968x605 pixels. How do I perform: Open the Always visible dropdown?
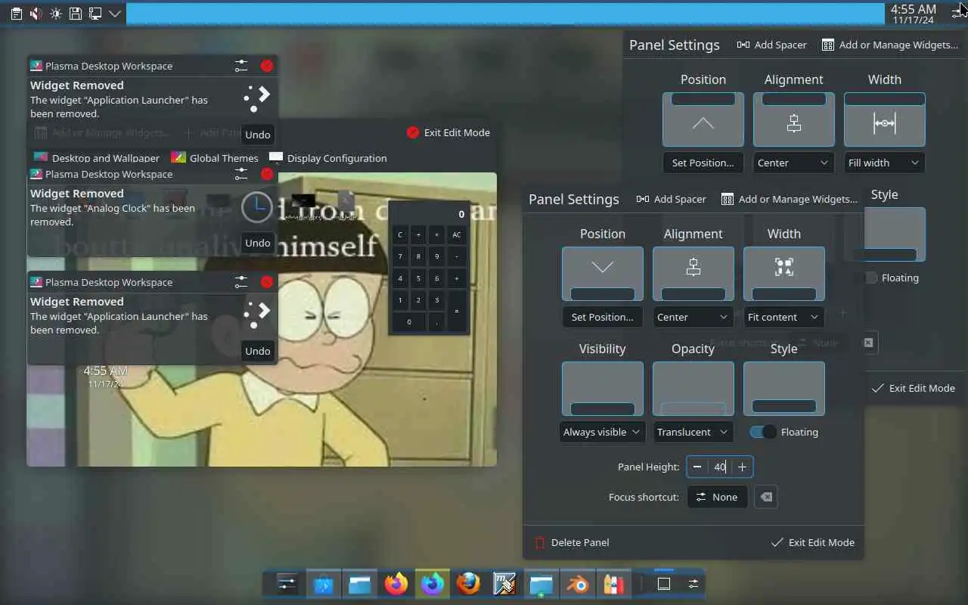(603, 432)
